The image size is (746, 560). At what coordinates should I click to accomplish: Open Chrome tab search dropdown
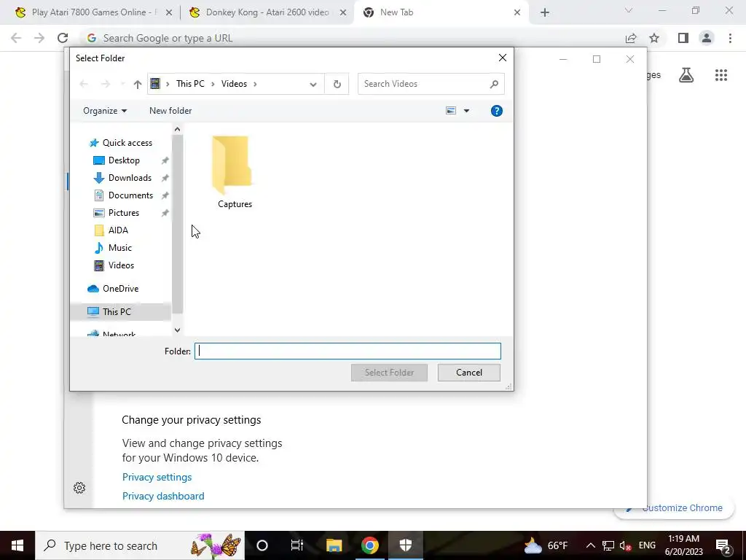[x=629, y=10]
